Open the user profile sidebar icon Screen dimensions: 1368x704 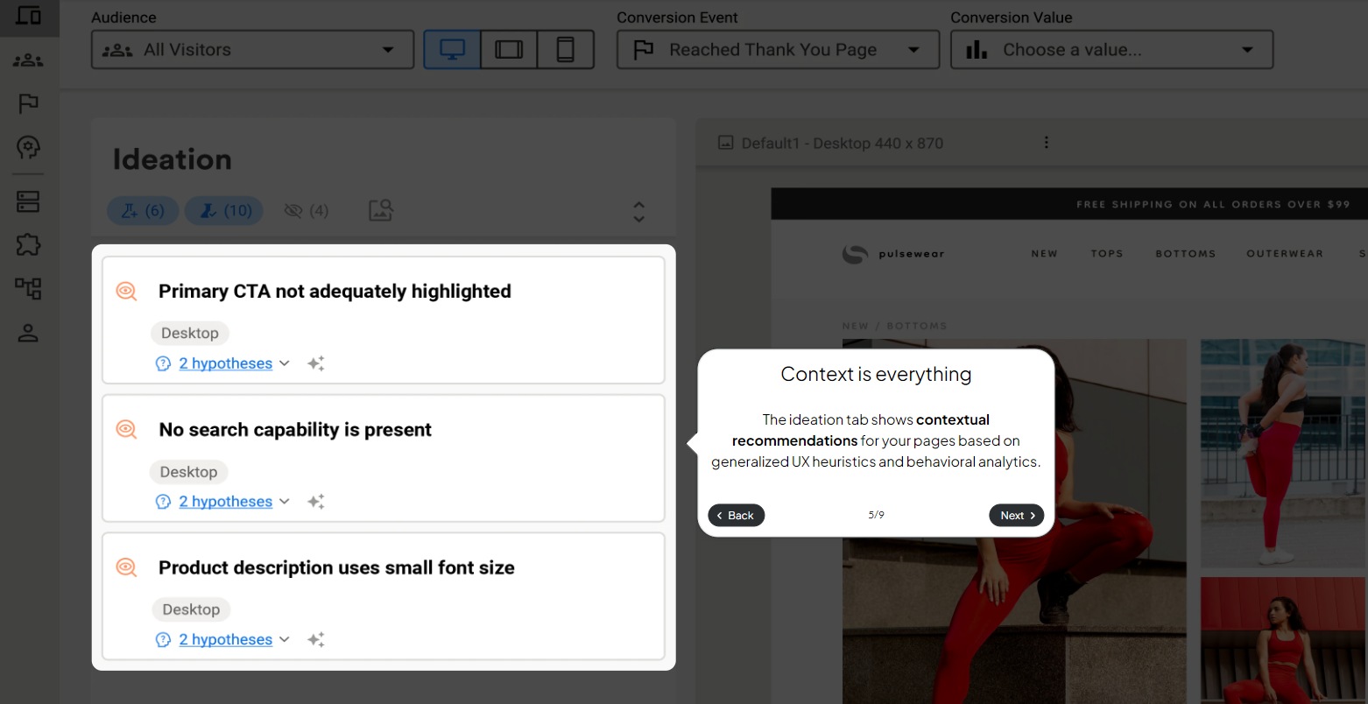28,333
